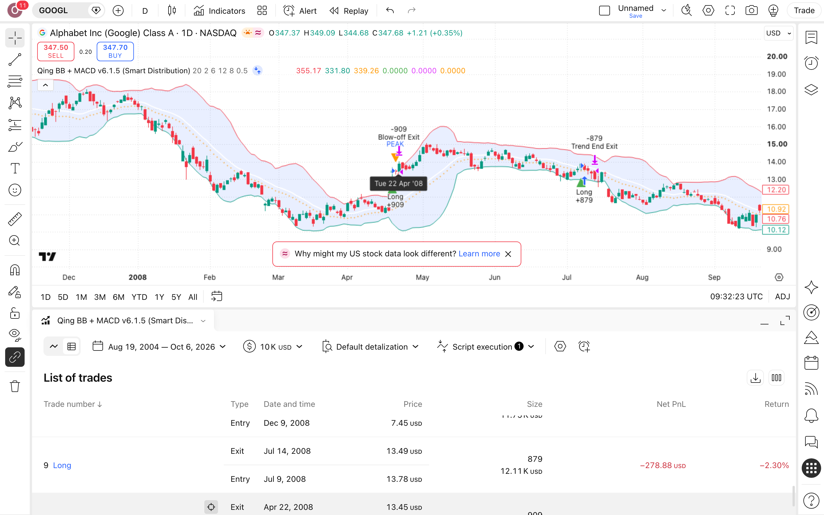Viewport: 824px width, 515px height.
Task: Open the Indicators dialog
Action: pyautogui.click(x=219, y=11)
